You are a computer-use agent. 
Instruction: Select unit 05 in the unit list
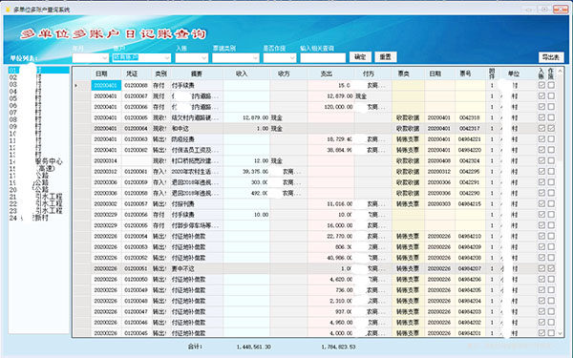point(39,98)
